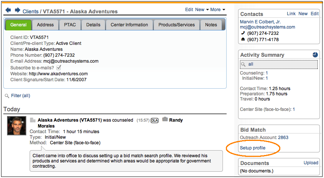The image size is (324, 178).
Task: Click the Filter magnifying glass icon
Action: (7, 96)
